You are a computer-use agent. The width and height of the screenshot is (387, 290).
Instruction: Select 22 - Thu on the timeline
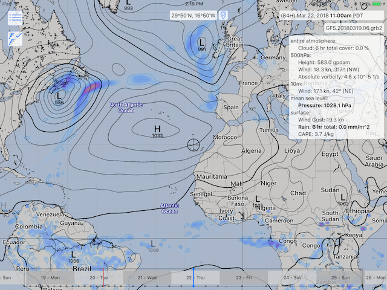click(x=195, y=278)
